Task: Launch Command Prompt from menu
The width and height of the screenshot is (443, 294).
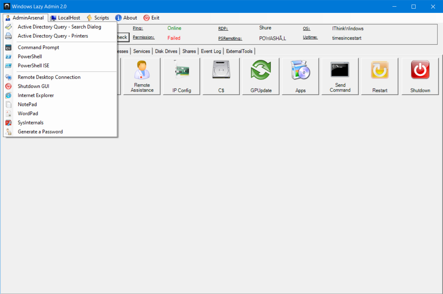Action: pos(60,48)
